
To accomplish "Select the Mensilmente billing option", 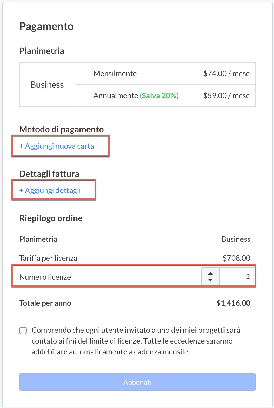I will 115,73.
